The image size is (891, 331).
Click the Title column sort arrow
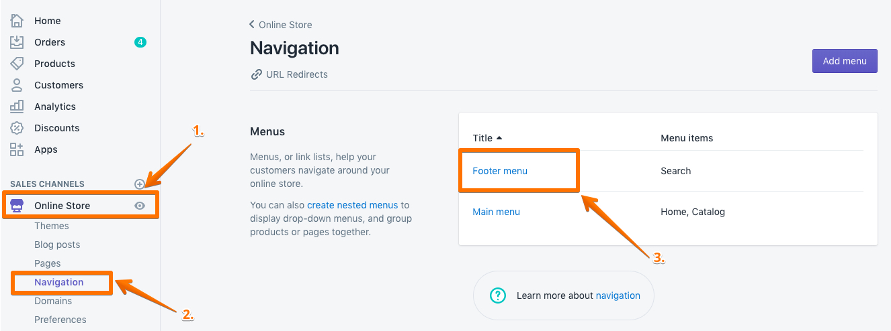point(499,138)
